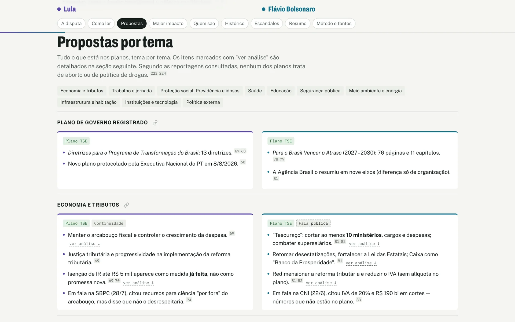Jump to the Resumo tab

[x=298, y=23]
